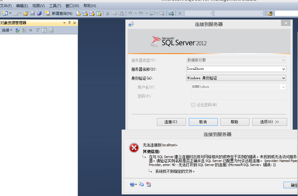Expand the 身份验证 combo box

[283, 78]
